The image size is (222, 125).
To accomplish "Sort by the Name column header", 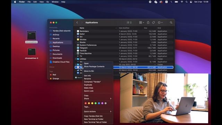I will (82, 28).
